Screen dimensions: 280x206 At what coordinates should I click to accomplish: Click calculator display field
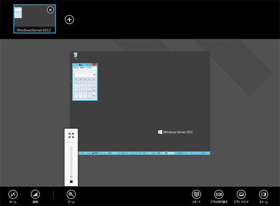pyautogui.click(x=85, y=73)
